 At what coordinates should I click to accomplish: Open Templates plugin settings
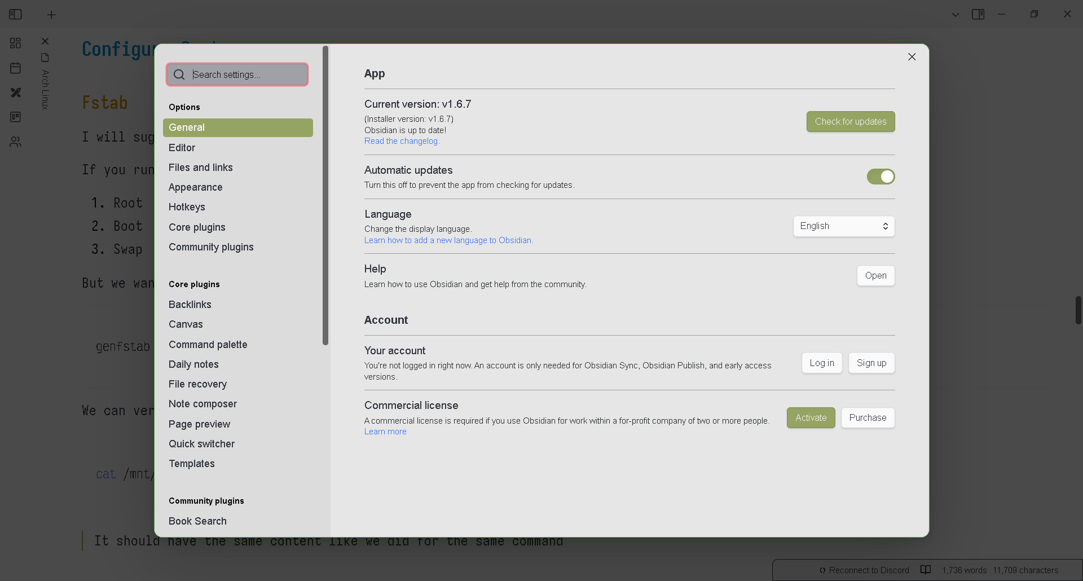coord(238,464)
